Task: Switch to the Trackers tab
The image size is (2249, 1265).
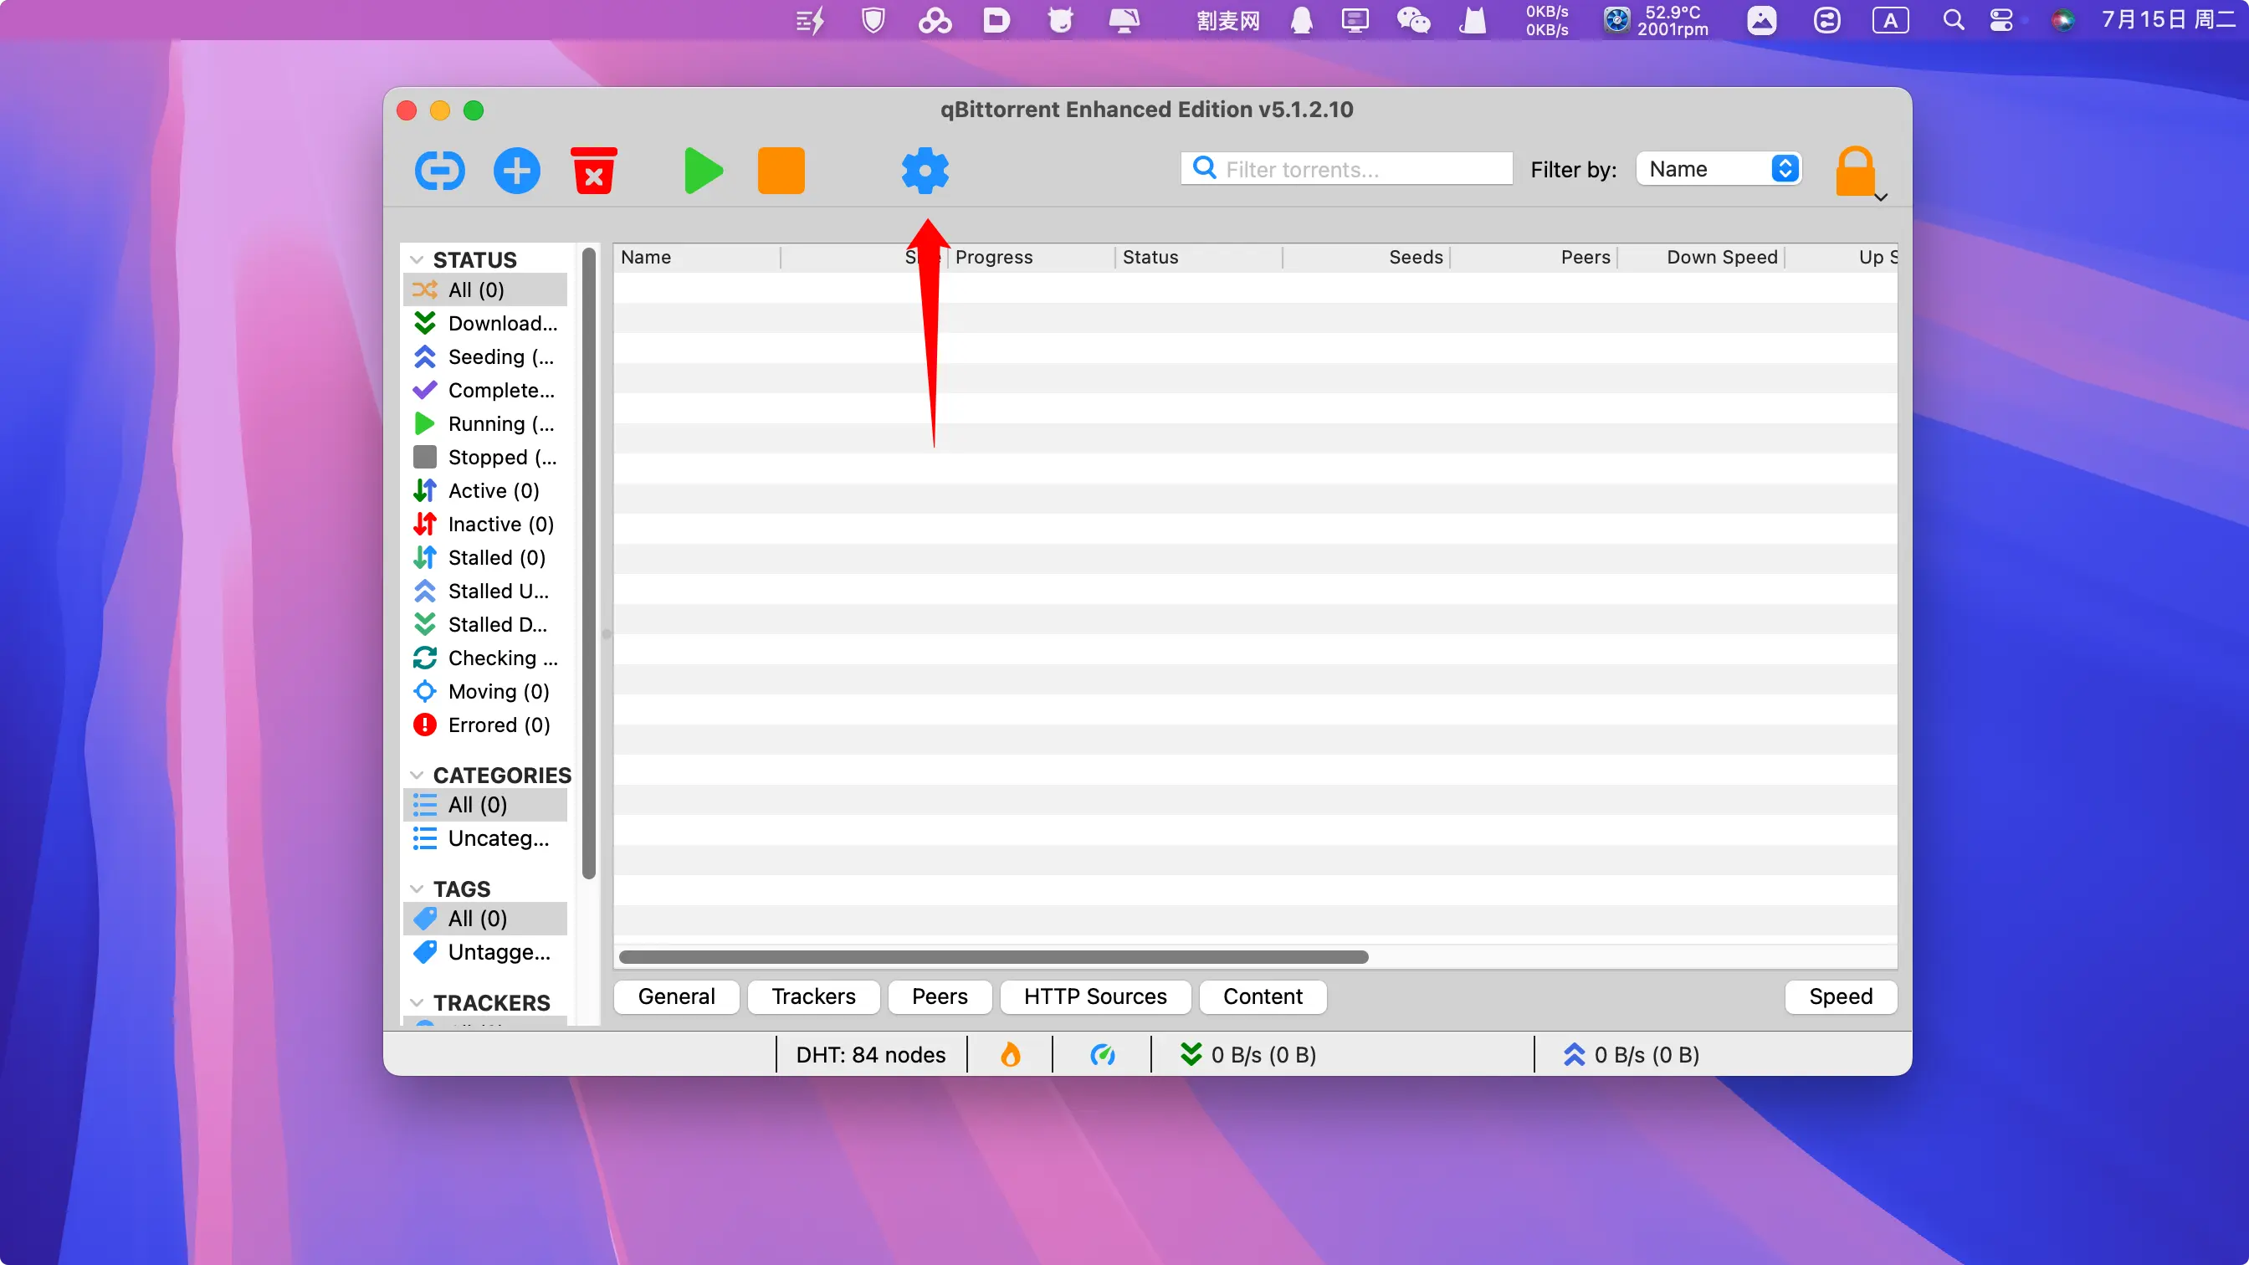Action: pos(814,997)
